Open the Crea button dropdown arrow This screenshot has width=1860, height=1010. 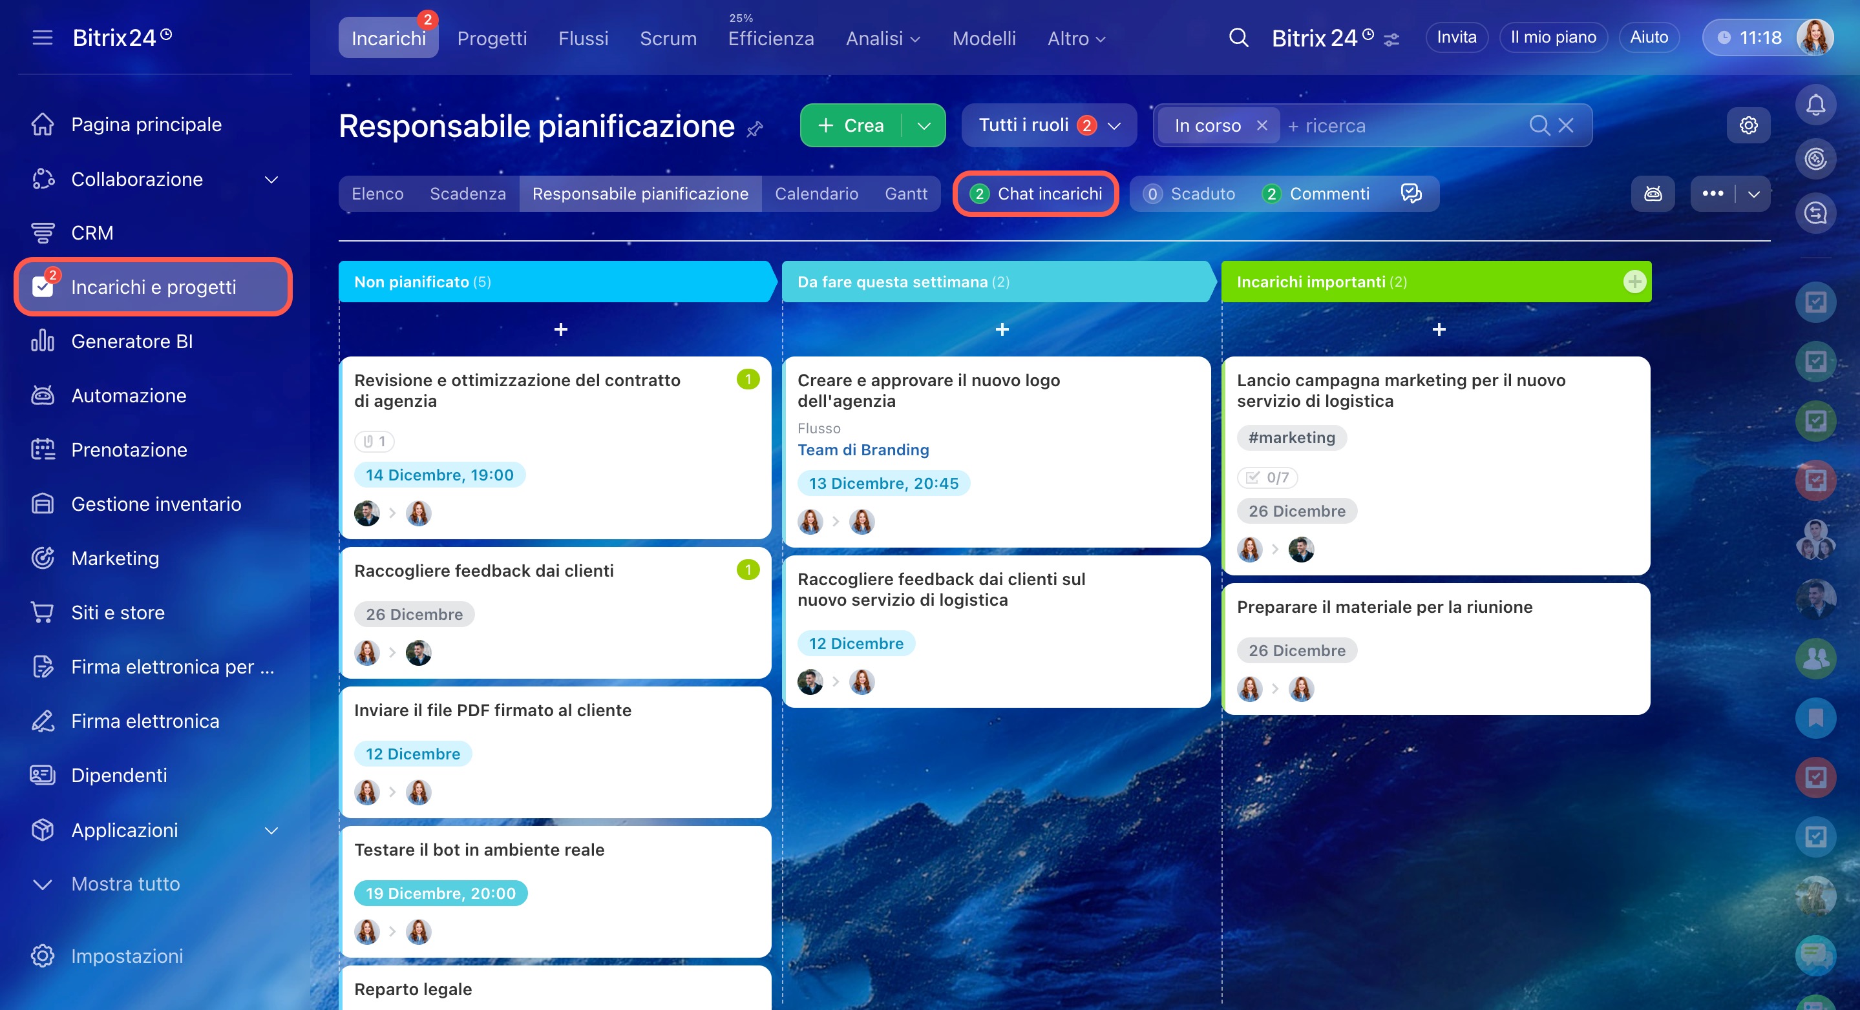point(924,125)
